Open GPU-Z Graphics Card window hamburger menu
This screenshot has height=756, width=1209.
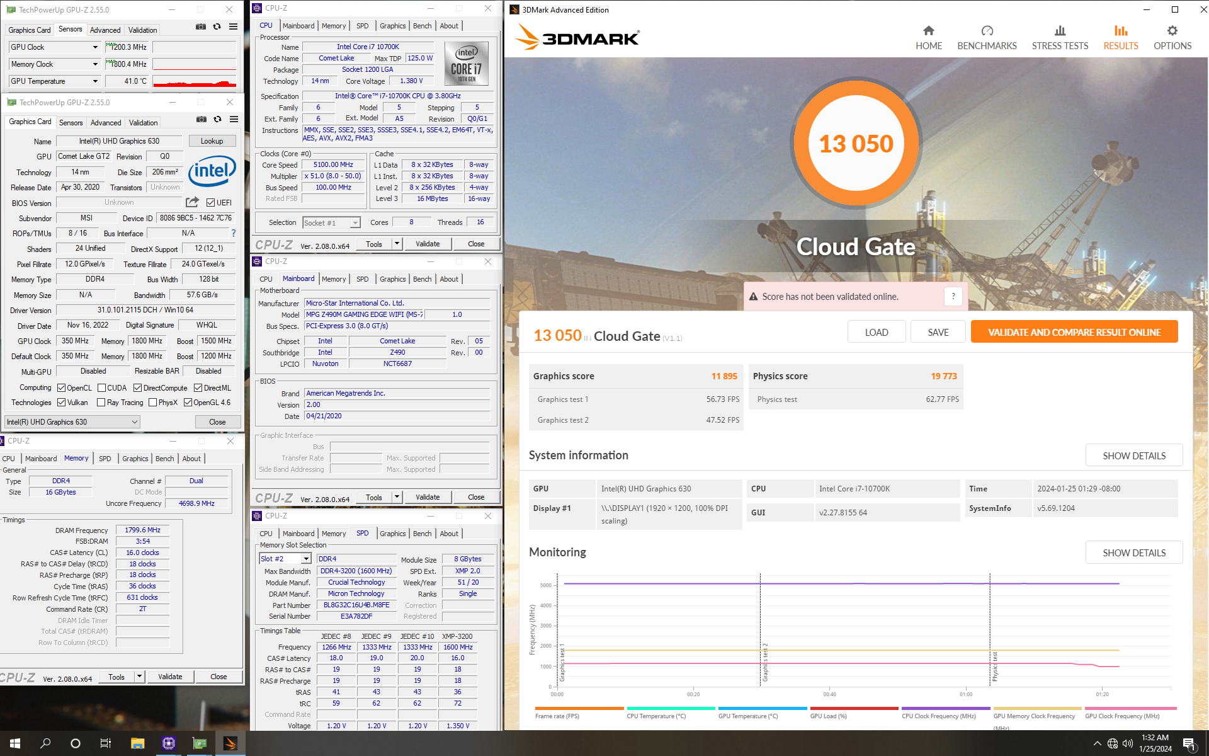point(234,119)
